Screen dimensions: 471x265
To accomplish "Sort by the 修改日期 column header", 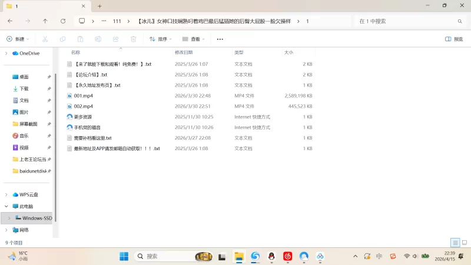I will [187, 52].
